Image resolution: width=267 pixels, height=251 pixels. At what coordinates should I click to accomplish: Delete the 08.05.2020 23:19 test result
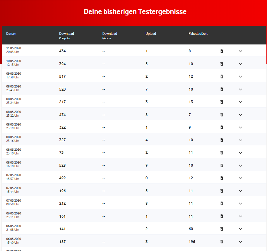tap(222, 127)
